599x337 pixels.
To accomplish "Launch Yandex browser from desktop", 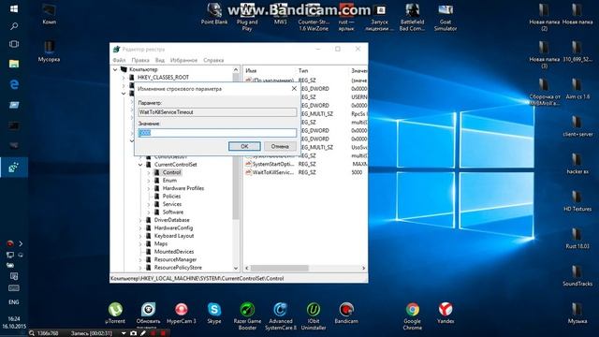I will tap(446, 314).
